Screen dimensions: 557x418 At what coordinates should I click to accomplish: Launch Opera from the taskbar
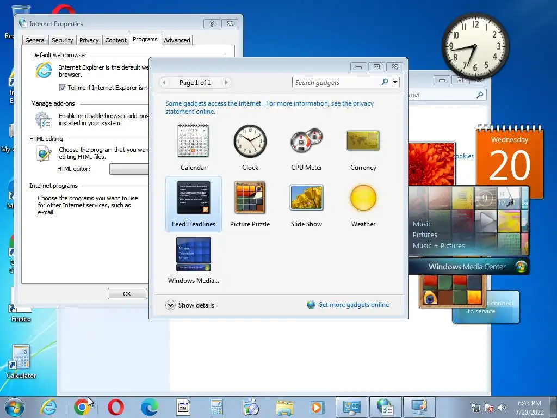(x=115, y=407)
